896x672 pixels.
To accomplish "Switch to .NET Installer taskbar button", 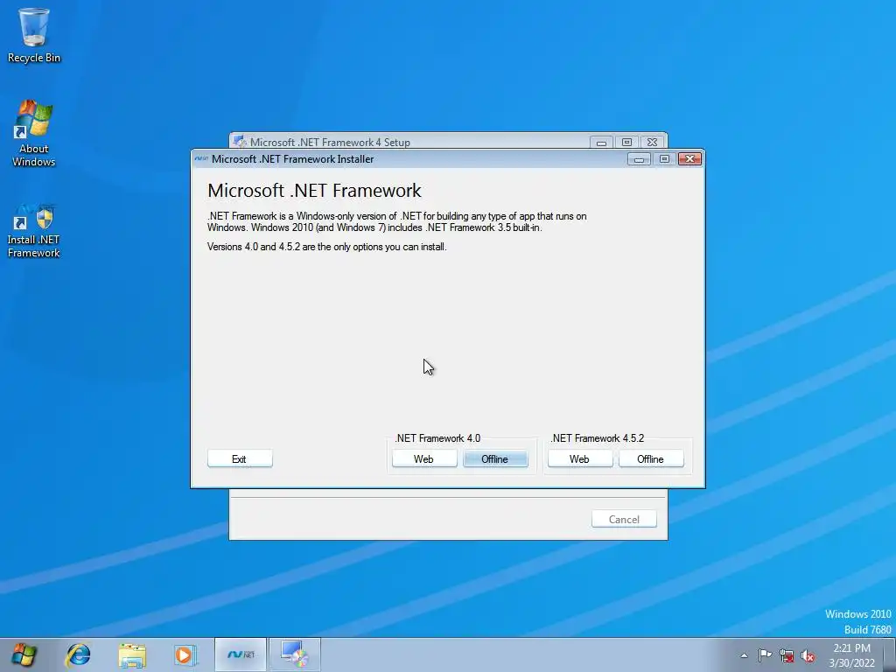I will (241, 654).
